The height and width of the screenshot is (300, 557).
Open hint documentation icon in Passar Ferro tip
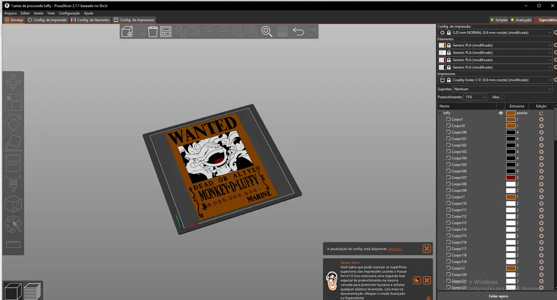tap(417, 280)
